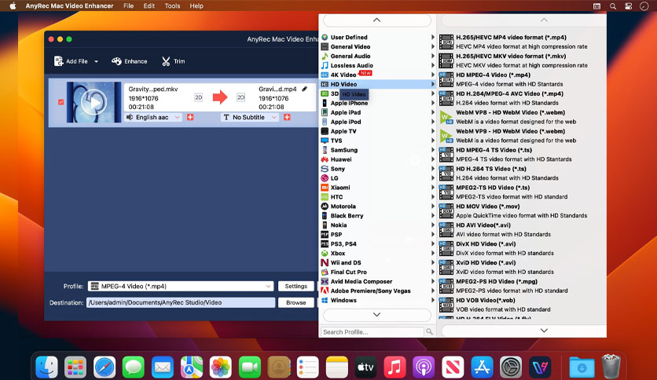Open the Enhance tool
The width and height of the screenshot is (657, 380).
tap(130, 61)
